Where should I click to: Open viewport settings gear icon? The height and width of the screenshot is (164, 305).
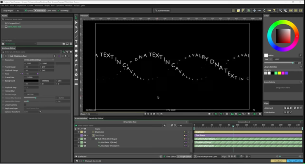(x=260, y=114)
